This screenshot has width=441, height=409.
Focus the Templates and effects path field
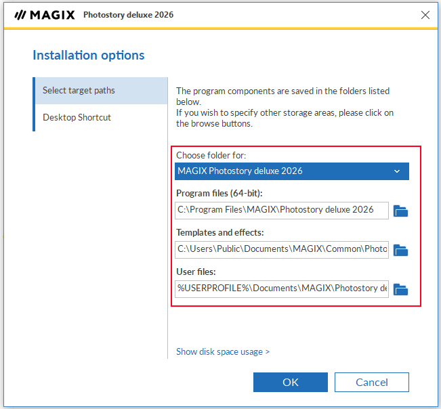(282, 249)
